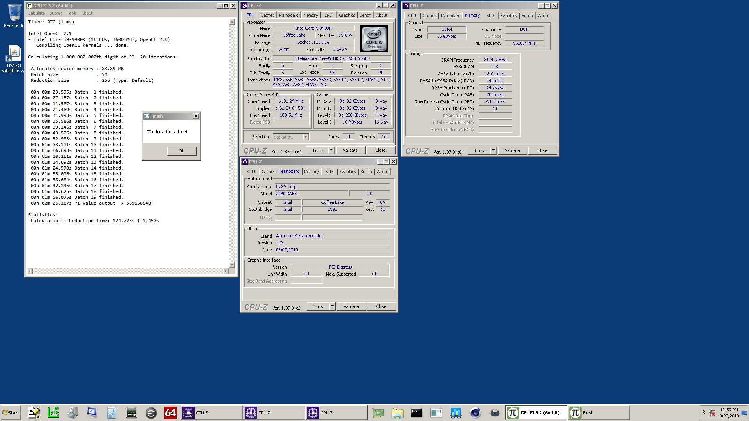The height and width of the screenshot is (421, 749).
Task: Open the toolbox server taskbar icon
Action: point(73,413)
